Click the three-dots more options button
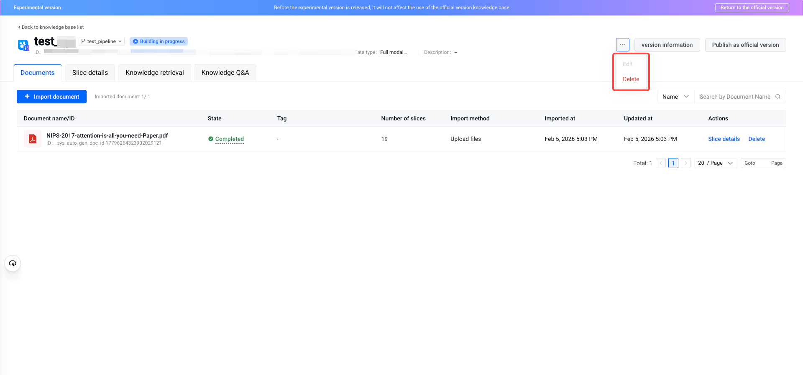Screen dimensions: 803x375 pyautogui.click(x=622, y=45)
